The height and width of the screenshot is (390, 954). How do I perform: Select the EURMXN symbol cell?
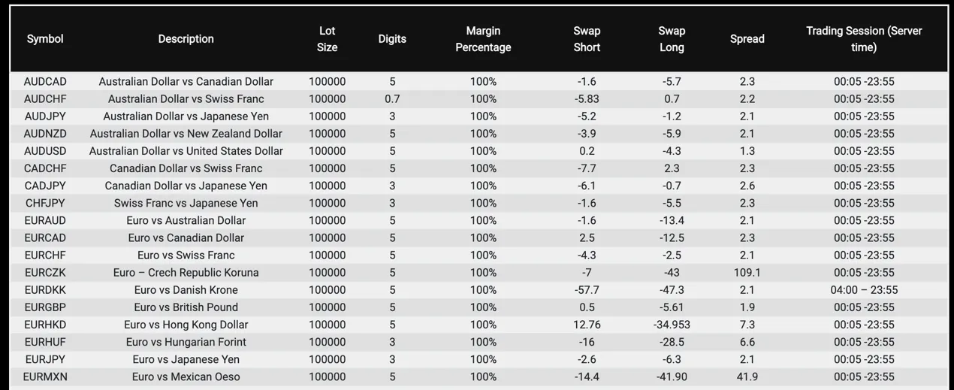point(45,376)
